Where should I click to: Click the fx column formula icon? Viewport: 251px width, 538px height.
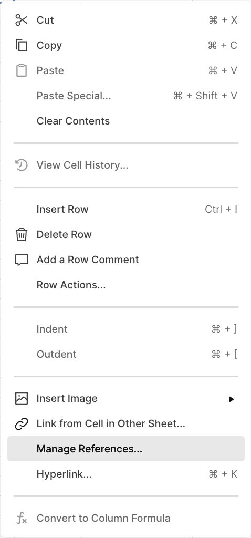tap(21, 518)
